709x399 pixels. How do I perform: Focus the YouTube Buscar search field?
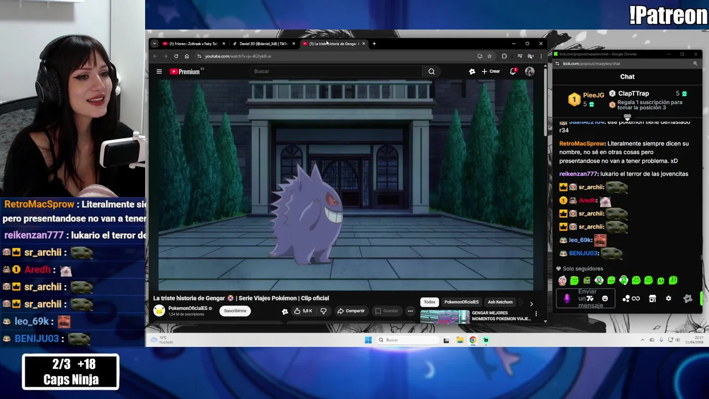[x=336, y=71]
